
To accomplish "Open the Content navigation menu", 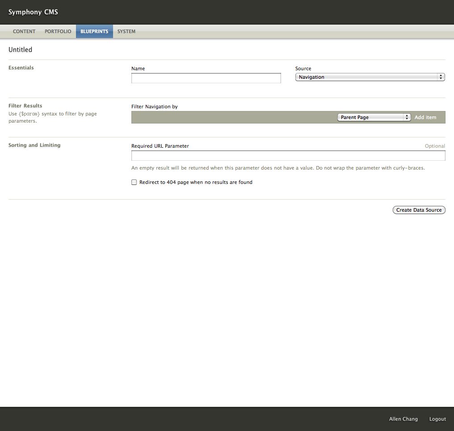I will point(24,32).
